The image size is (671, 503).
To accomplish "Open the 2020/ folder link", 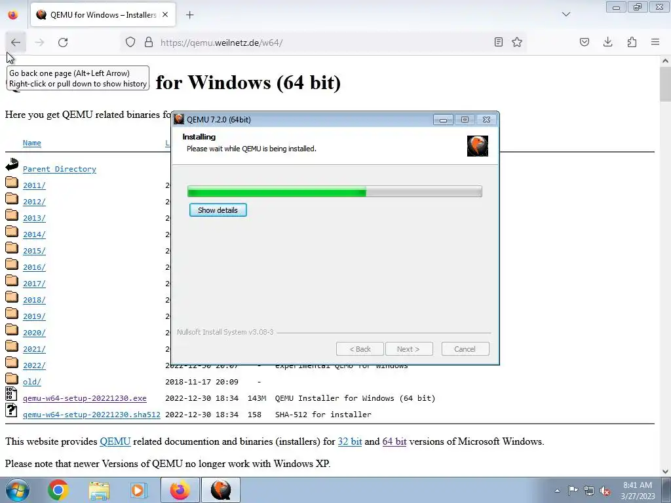I will pos(34,333).
